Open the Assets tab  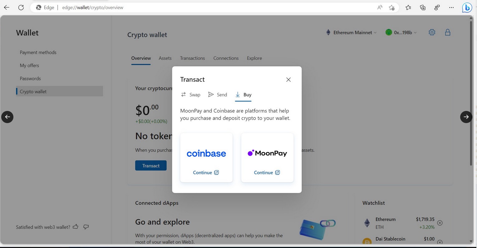[x=165, y=58]
